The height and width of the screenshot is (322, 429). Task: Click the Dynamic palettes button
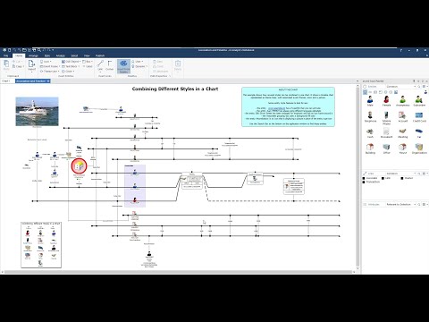tap(139, 66)
